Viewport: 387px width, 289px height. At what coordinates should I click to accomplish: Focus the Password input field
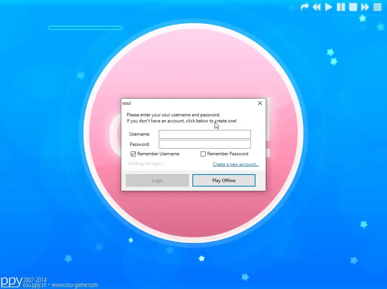(x=204, y=144)
